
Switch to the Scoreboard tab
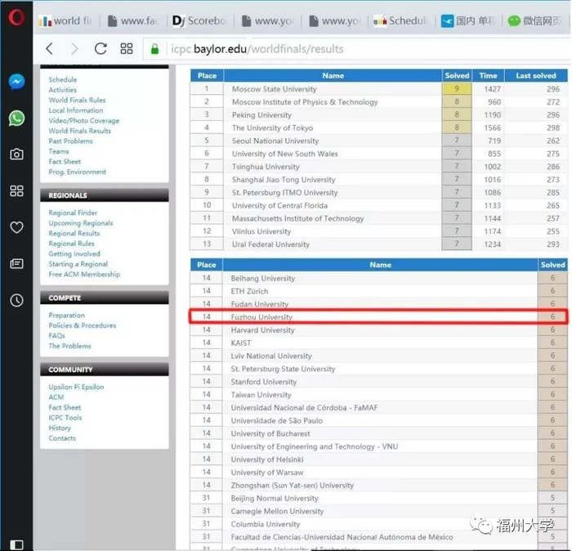(199, 20)
